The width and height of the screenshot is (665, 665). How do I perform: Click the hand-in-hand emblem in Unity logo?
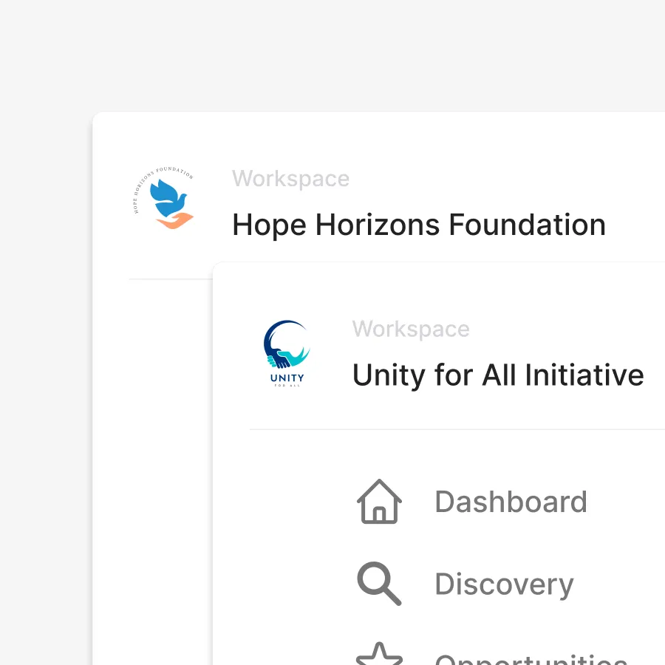pyautogui.click(x=287, y=346)
